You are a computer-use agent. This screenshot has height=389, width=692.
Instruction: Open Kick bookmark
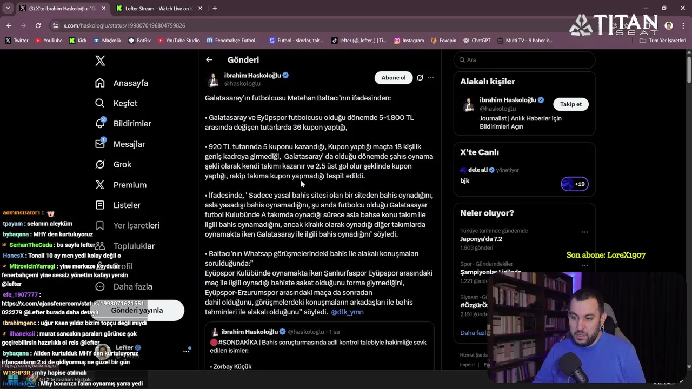[x=78, y=41]
